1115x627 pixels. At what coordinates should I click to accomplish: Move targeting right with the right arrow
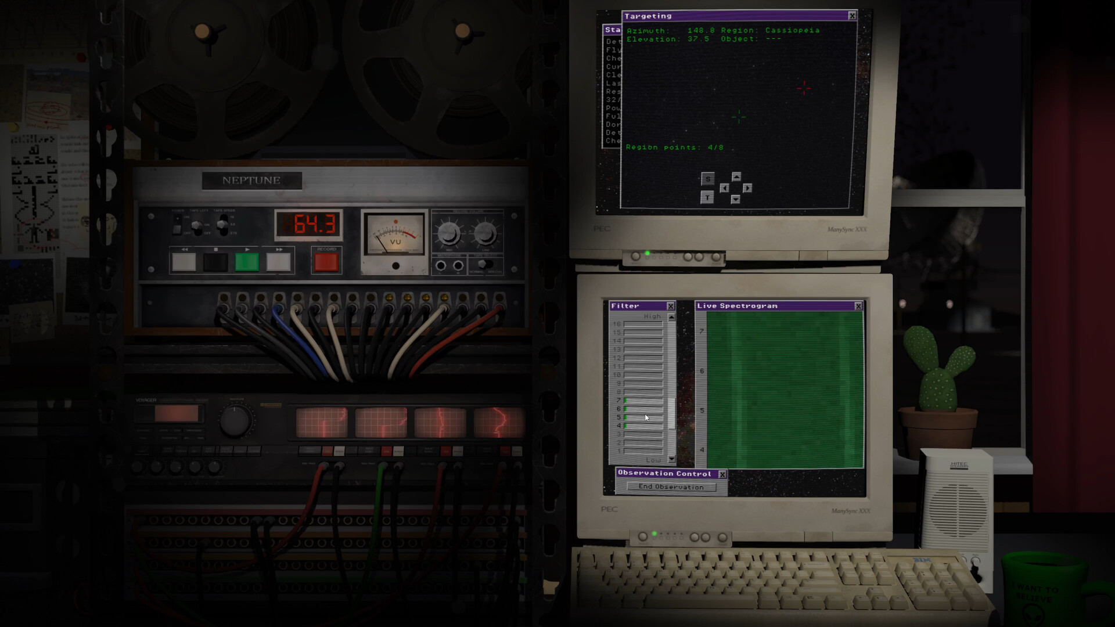(x=747, y=188)
